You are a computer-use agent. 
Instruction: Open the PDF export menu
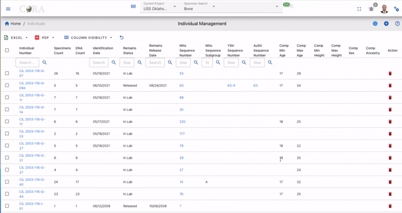pyautogui.click(x=44, y=38)
